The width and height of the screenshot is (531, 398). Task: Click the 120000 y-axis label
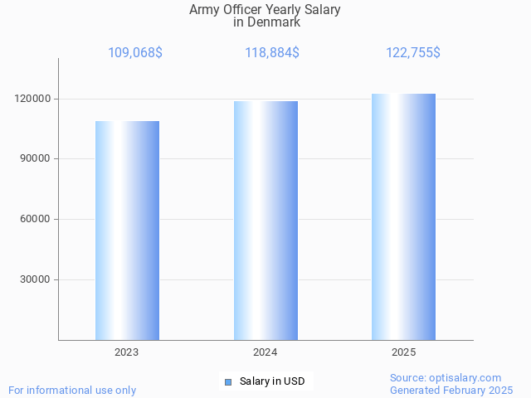(x=32, y=99)
